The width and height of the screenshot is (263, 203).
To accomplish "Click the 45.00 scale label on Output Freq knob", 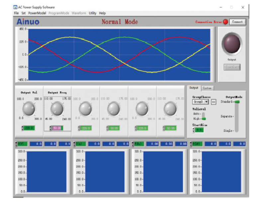I will tap(48, 119).
